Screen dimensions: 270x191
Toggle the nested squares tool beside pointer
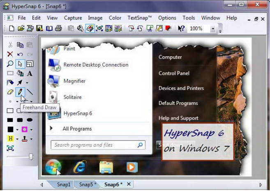(30, 64)
